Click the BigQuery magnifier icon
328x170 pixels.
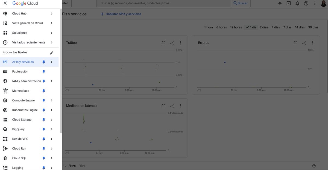(x=5, y=129)
